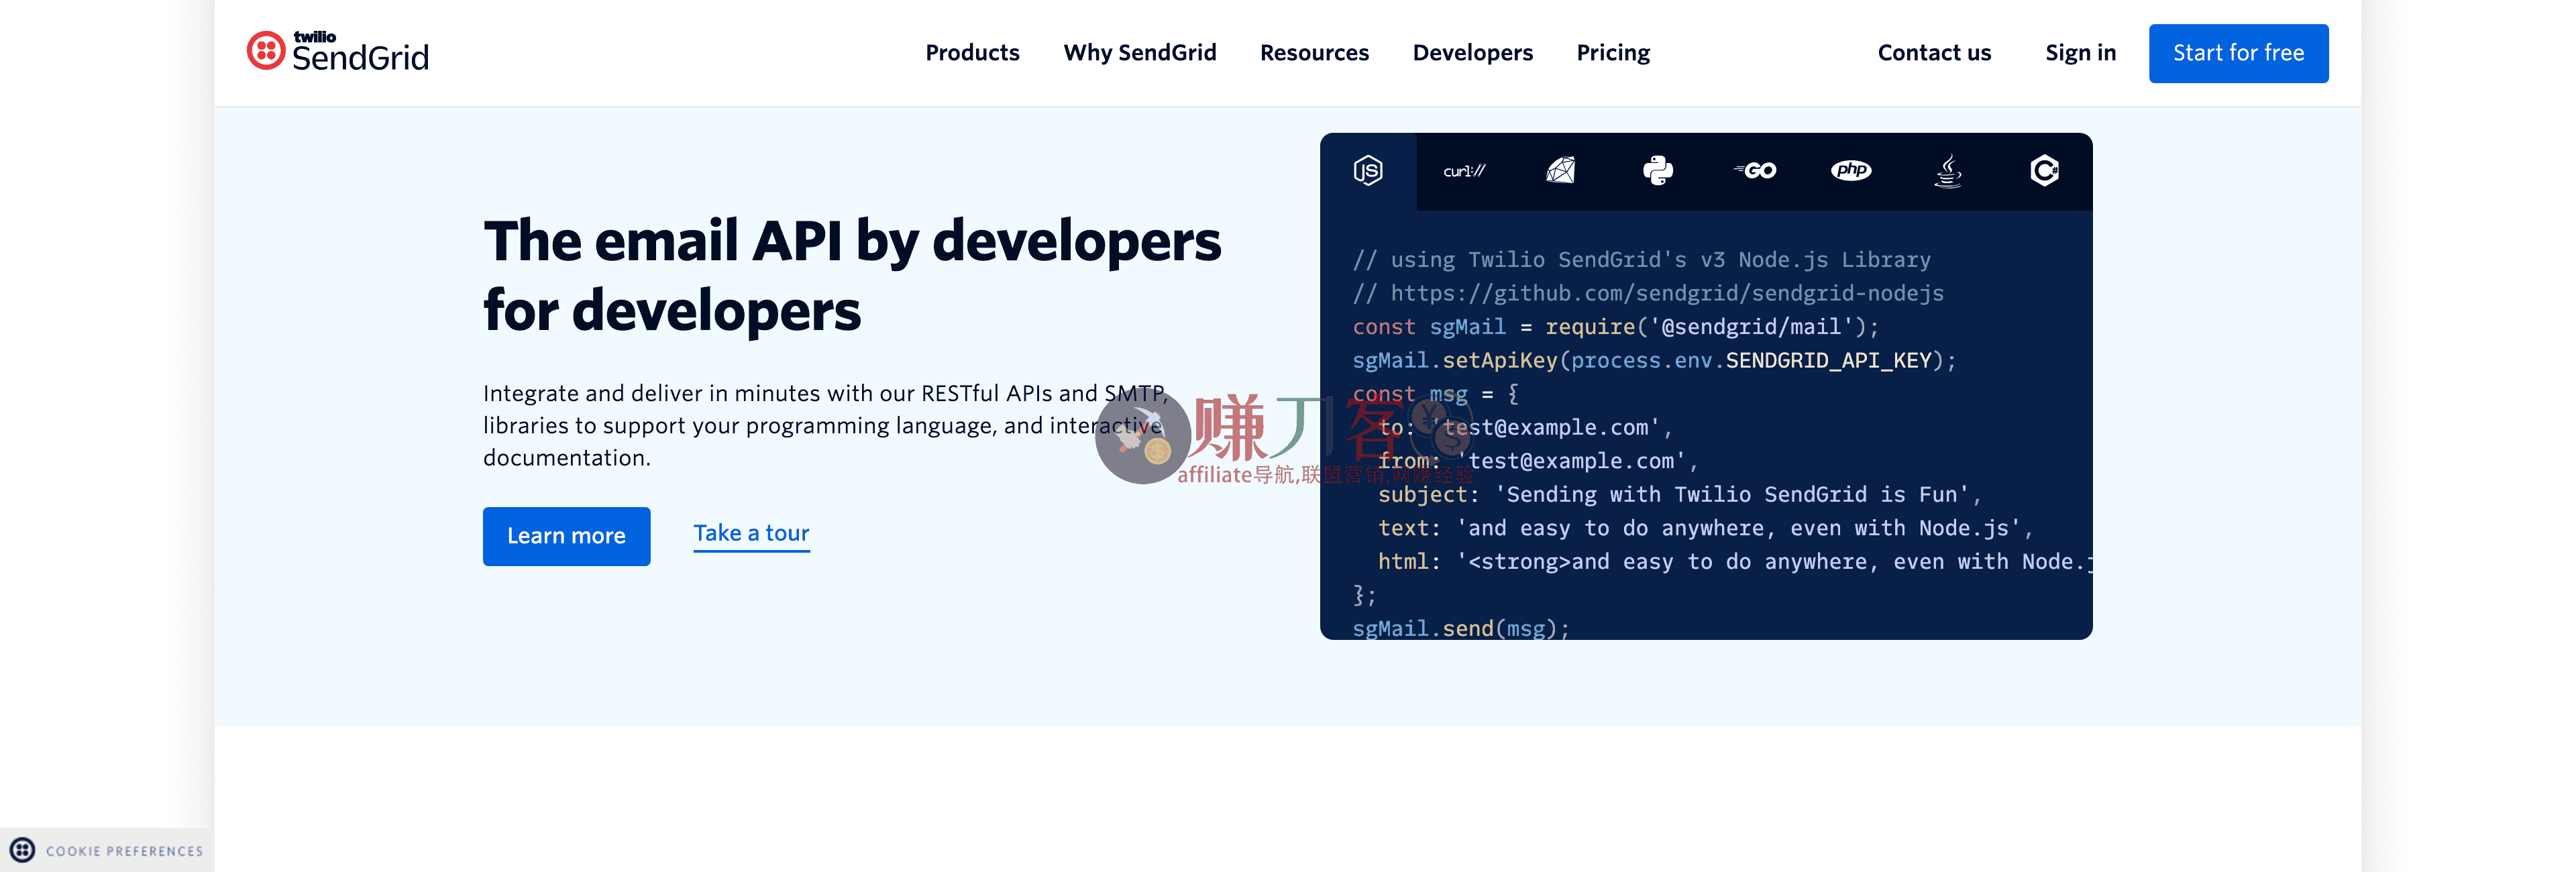Show the Python code sample
Screen dimensions: 2576x872
click(1656, 170)
